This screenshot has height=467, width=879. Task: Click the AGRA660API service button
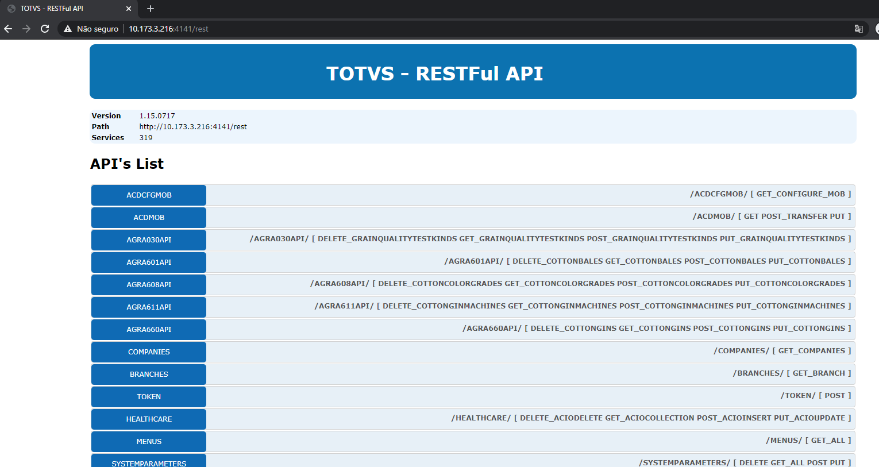[149, 330]
